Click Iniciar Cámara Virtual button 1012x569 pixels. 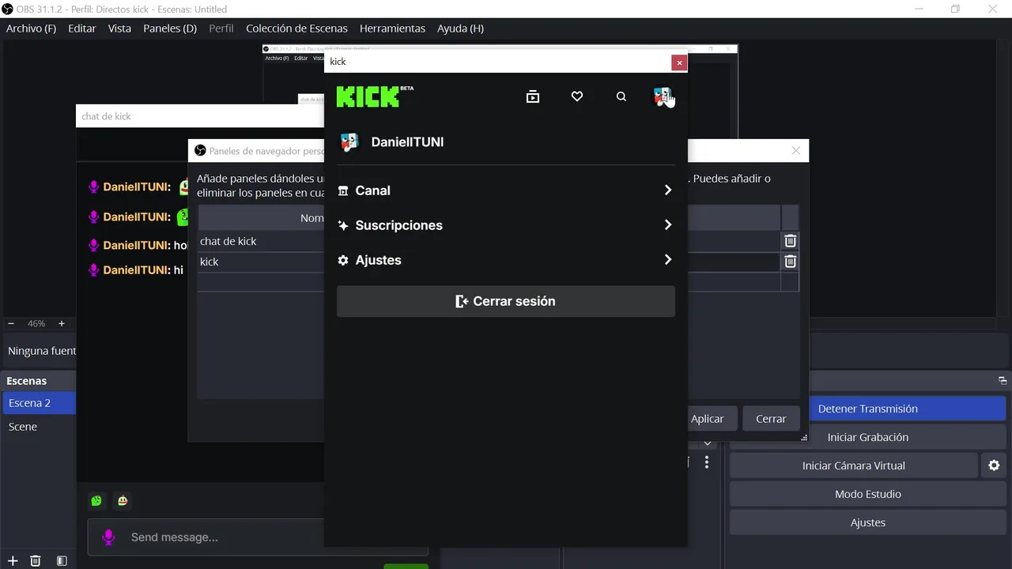[854, 465]
